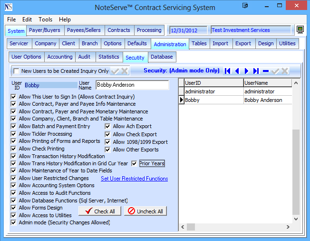This screenshot has width=310, height=241.
Task: Open the Help menu
Action: 65,20
